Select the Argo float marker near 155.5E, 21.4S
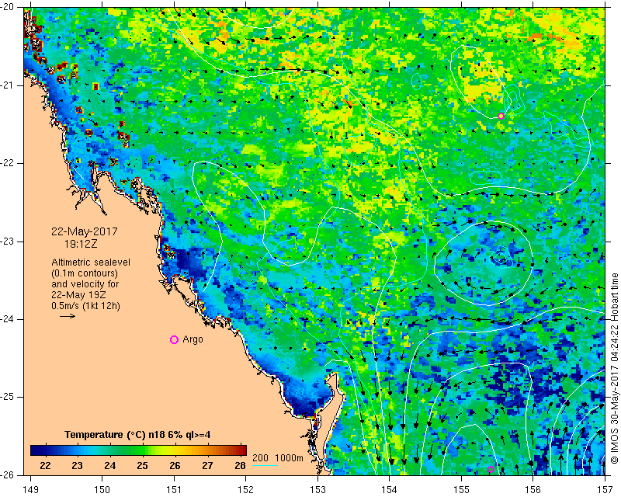The image size is (621, 497). point(501,116)
